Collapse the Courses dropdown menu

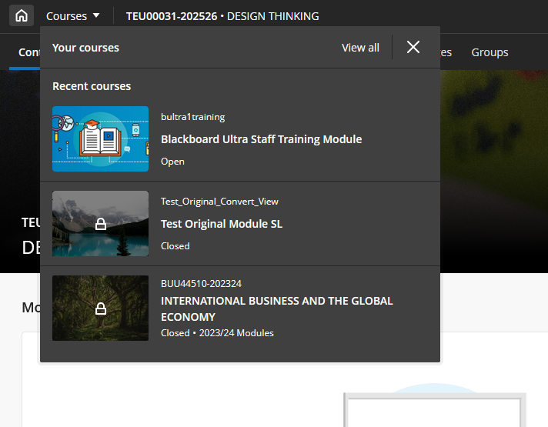click(x=72, y=16)
